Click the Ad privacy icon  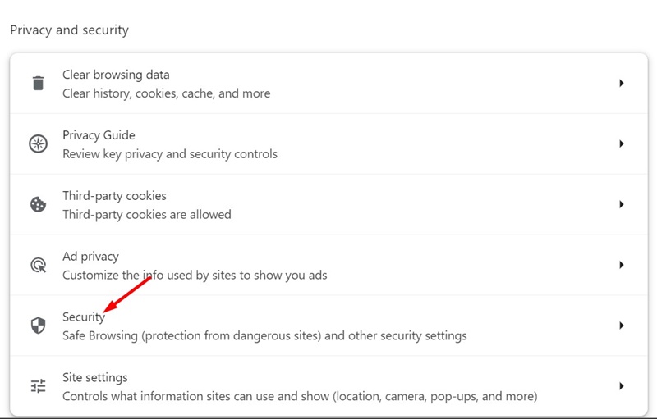(x=38, y=265)
